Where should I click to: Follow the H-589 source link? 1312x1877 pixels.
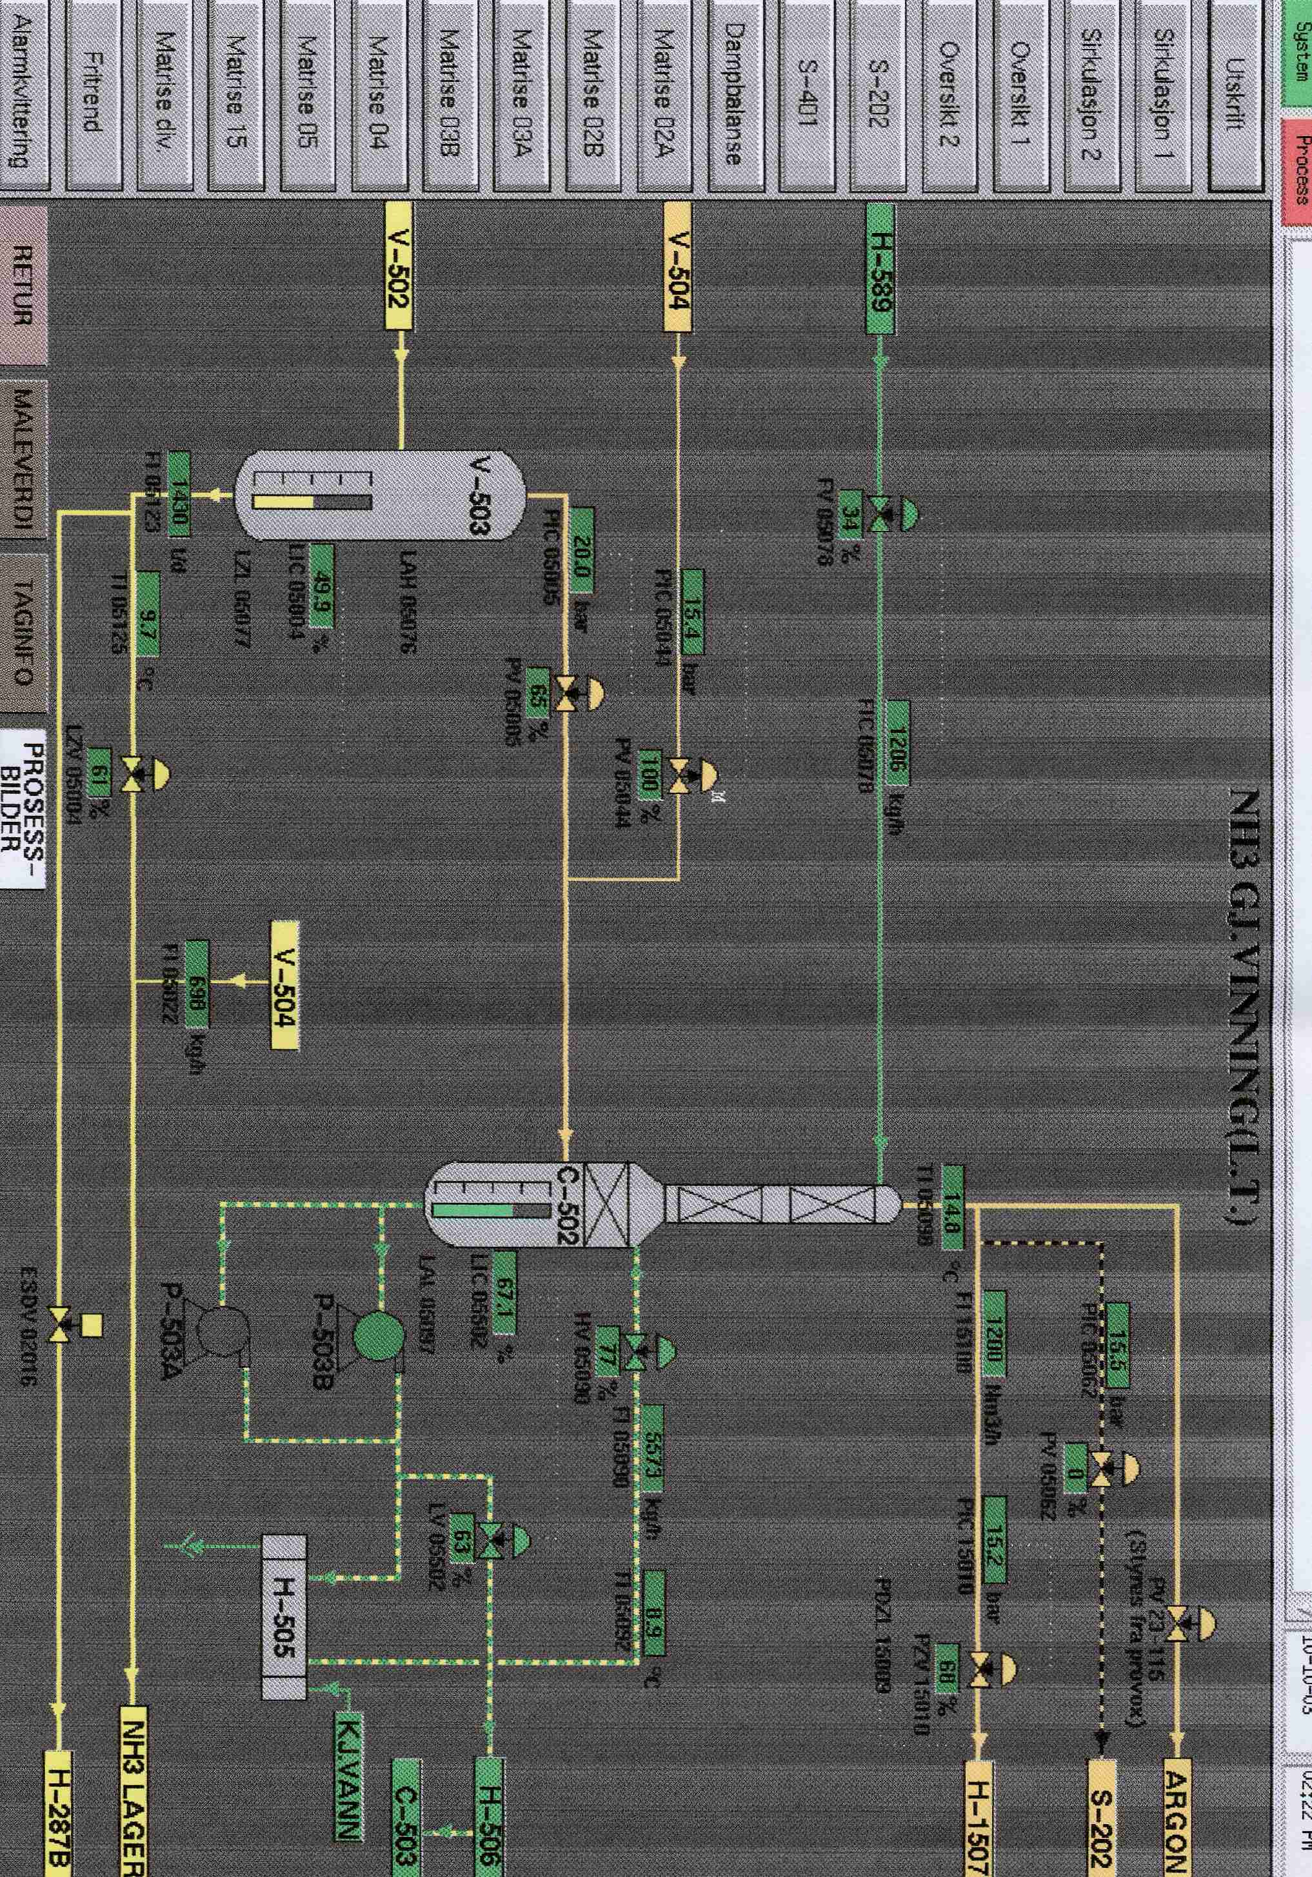[x=880, y=268]
